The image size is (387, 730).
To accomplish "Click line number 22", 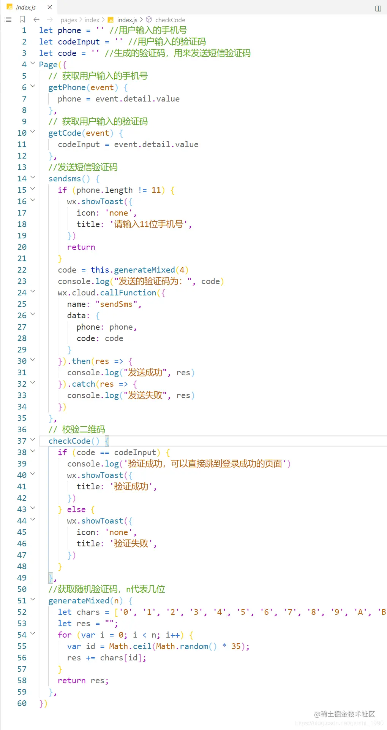I will pyautogui.click(x=22, y=270).
